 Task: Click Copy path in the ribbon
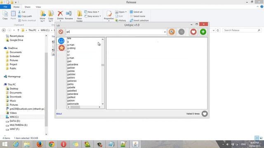coord(25,16)
